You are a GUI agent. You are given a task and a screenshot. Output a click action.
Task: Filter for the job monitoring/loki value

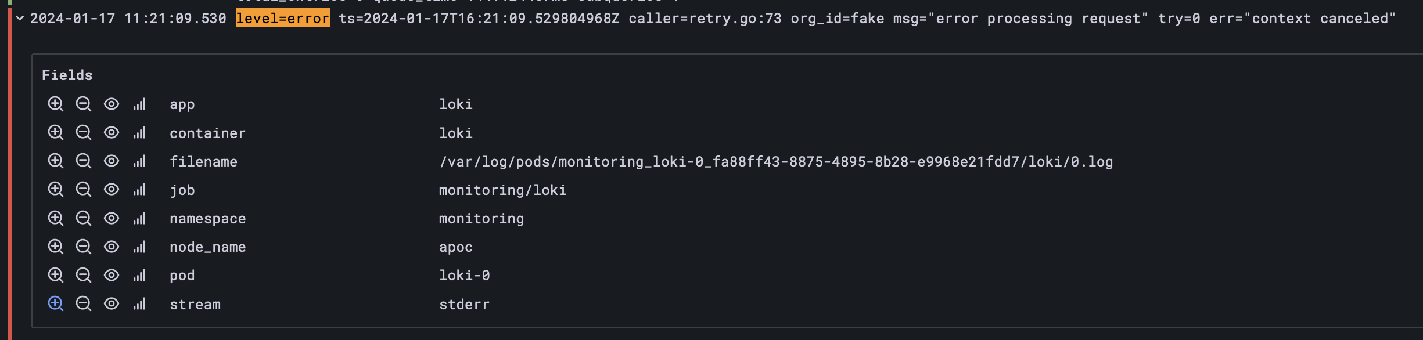tap(56, 190)
